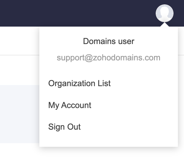184x159 pixels.
Task: Click the word My in My Account
Action: 53,105
